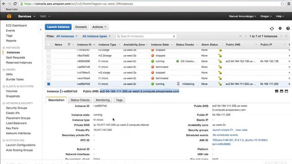Screen dimensions: 292x164
Task: Open EC2 Dashboard in the sidebar
Action: (x=16, y=26)
